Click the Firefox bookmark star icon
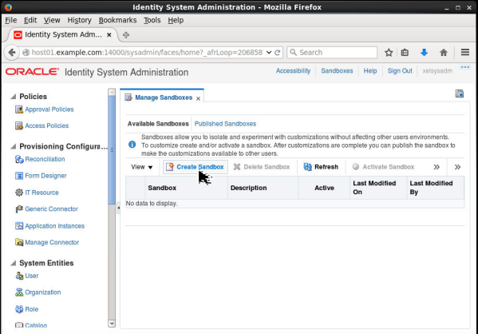Image resolution: width=478 pixels, height=334 pixels. [389, 53]
